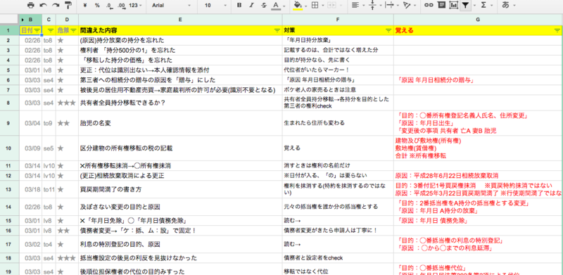The image size is (563, 275).
Task: Open filter views arrow beside funnel
Action: pos(474,6)
